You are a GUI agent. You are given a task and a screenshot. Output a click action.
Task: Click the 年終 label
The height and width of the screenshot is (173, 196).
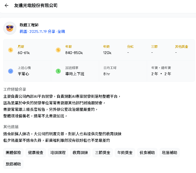[106, 47]
